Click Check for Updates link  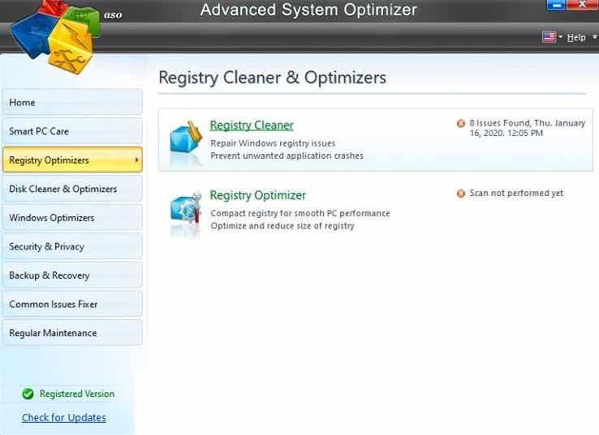[64, 417]
